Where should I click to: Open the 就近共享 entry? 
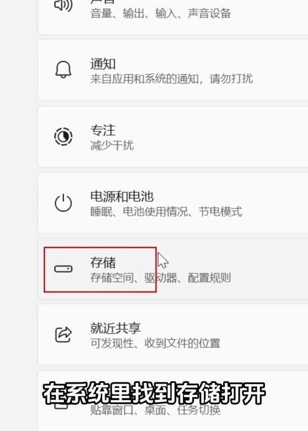pos(172,335)
